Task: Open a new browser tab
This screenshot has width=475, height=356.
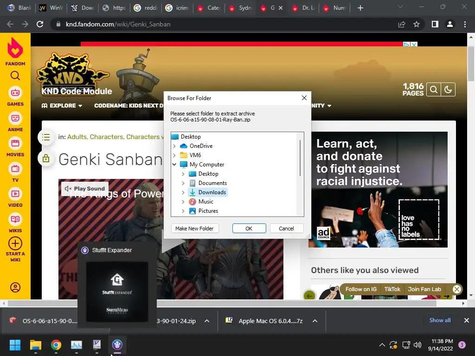Action: click(360, 8)
